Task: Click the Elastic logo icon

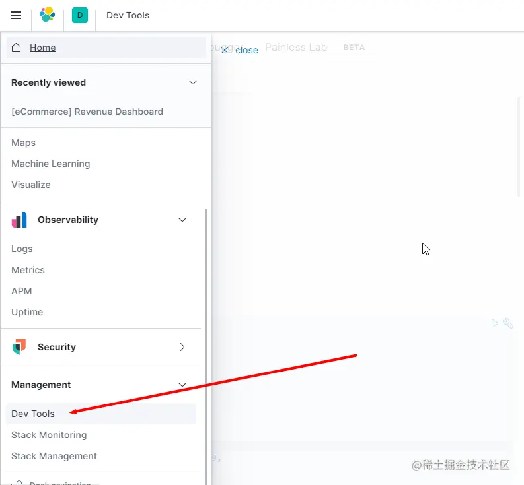Action: pyautogui.click(x=47, y=15)
